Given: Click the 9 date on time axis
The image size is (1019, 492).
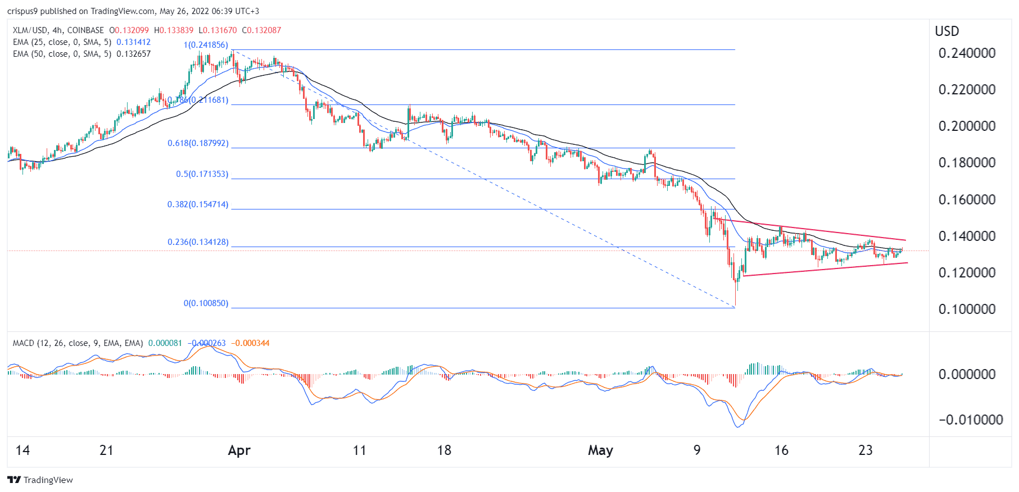Looking at the screenshot, I should click(x=697, y=450).
